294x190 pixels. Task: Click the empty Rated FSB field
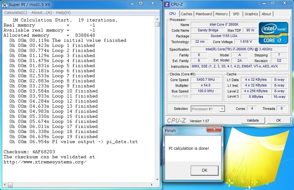point(206,96)
